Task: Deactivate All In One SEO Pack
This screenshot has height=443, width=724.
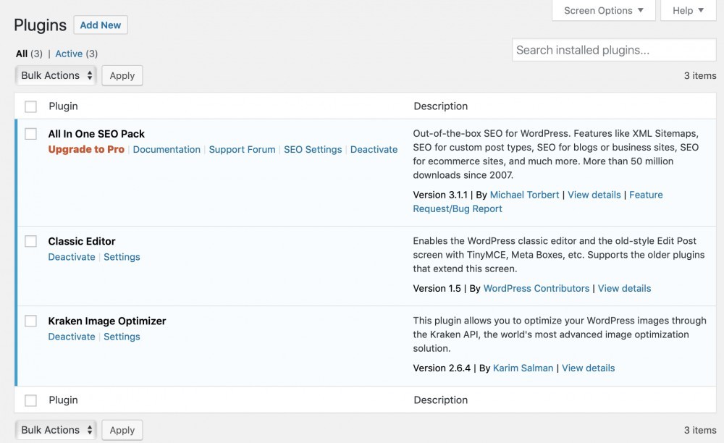Action: point(374,150)
